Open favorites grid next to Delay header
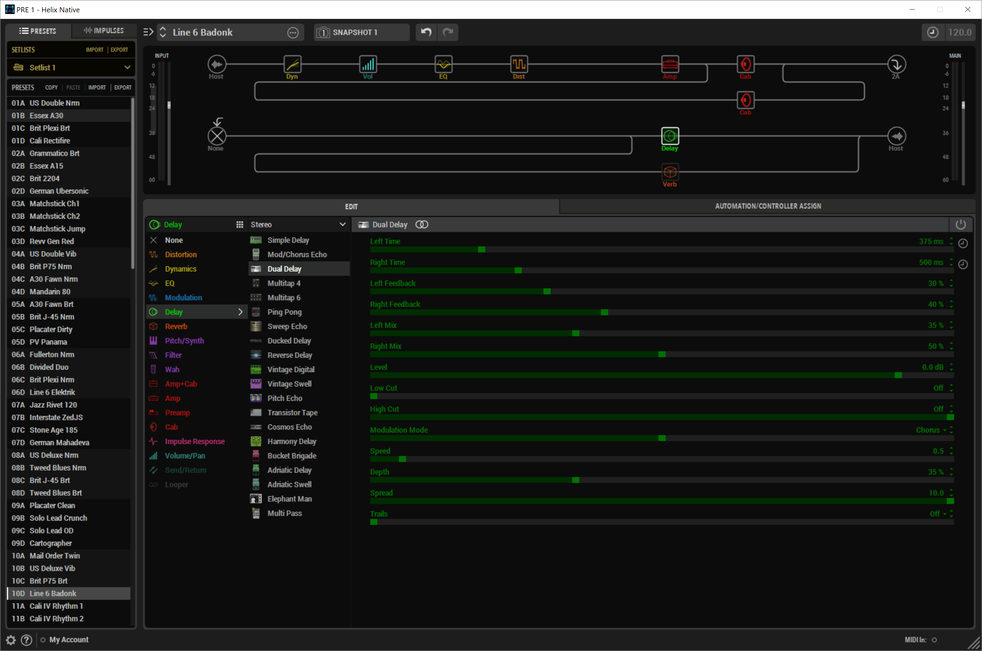The height and width of the screenshot is (651, 982). (x=240, y=225)
